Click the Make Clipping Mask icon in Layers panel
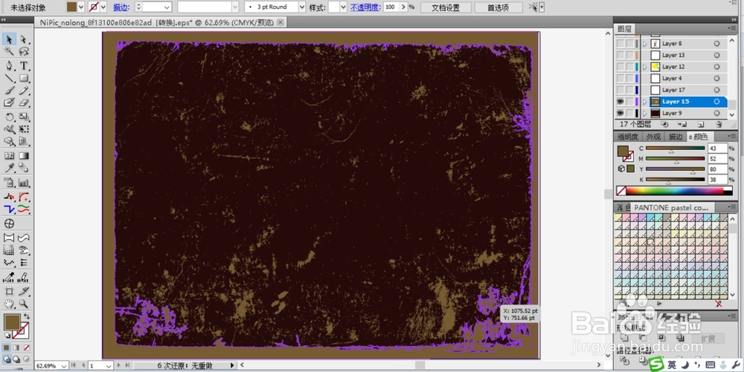The width and height of the screenshot is (744, 372). coord(664,125)
